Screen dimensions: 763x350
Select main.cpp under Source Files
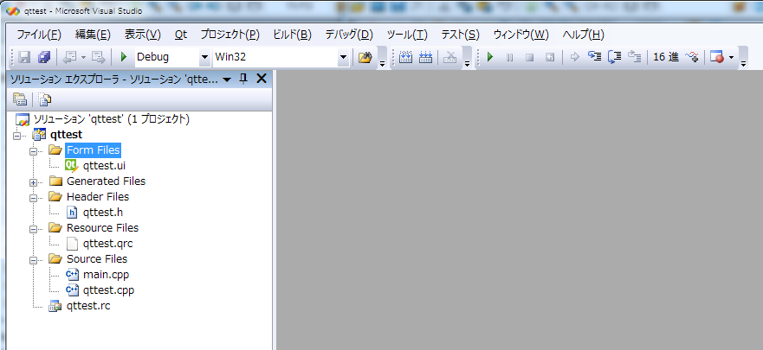tap(106, 275)
